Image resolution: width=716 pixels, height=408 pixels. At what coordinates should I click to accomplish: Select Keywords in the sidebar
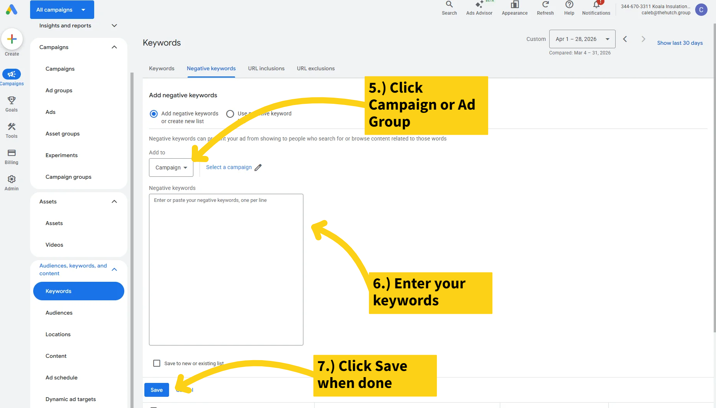tap(79, 291)
